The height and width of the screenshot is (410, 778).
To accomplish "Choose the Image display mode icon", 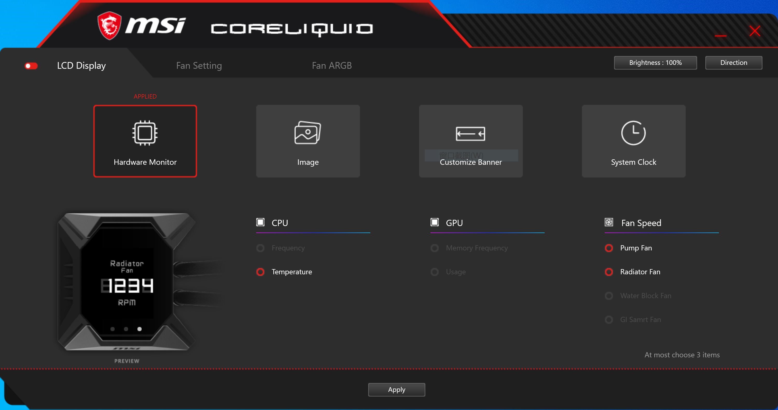I will click(x=308, y=133).
